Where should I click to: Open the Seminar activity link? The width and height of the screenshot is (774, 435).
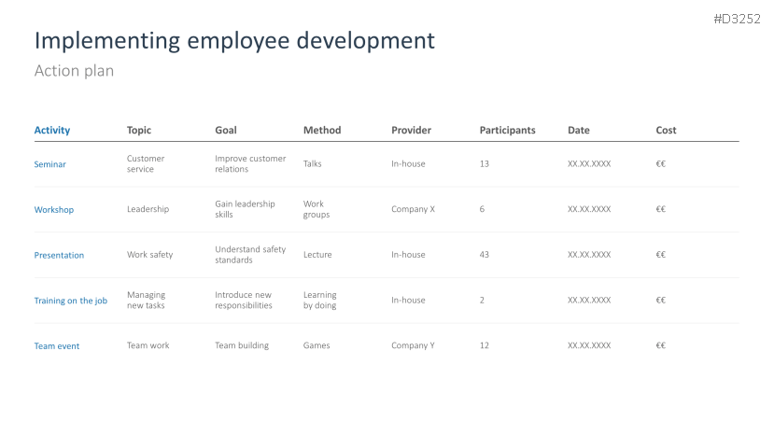tap(50, 164)
